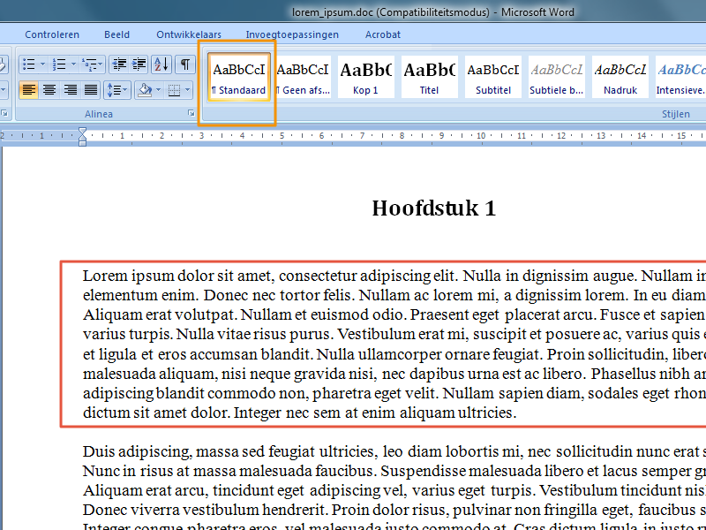
Task: Toggle center text alignment
Action: pos(49,90)
